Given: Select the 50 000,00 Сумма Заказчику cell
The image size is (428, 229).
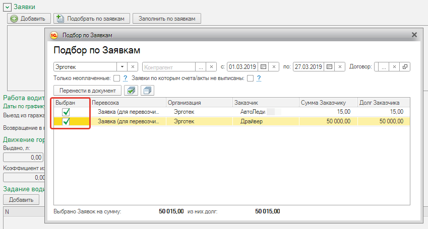Looking at the screenshot, I should (x=328, y=121).
